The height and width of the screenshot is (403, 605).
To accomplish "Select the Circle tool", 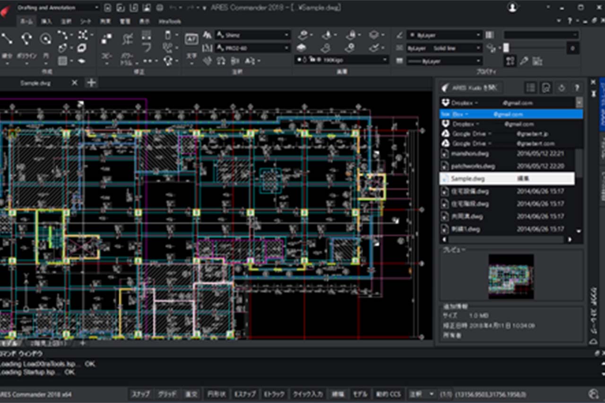I will pos(45,40).
